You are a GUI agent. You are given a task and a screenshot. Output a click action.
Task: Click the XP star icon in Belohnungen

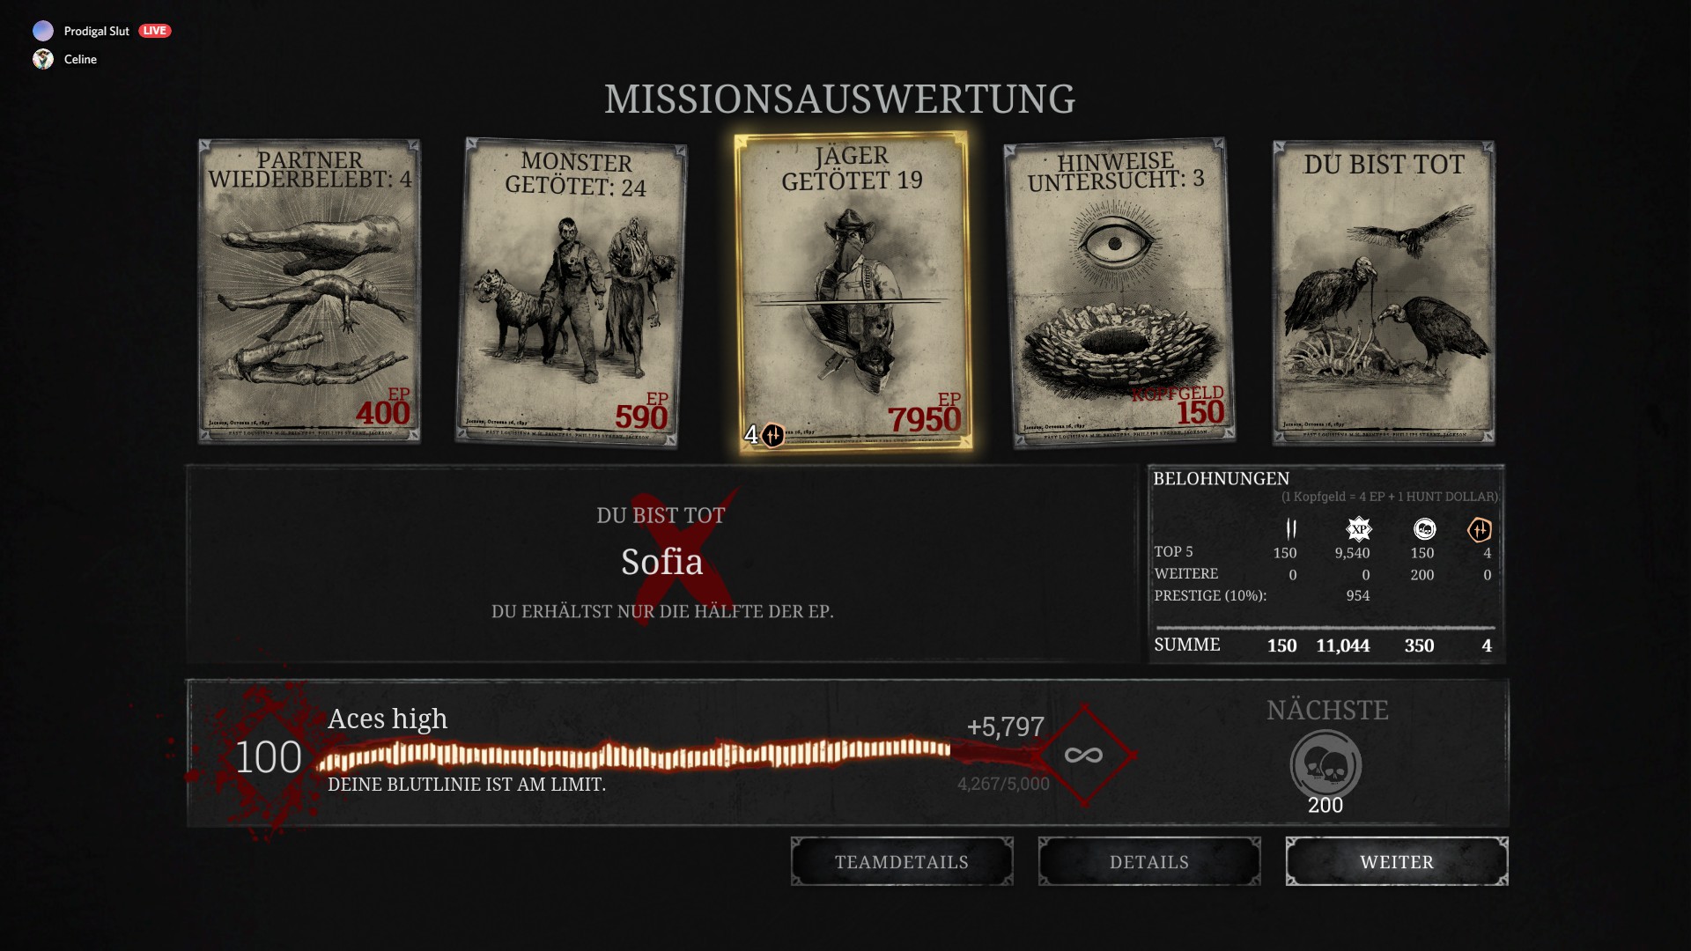point(1359,528)
